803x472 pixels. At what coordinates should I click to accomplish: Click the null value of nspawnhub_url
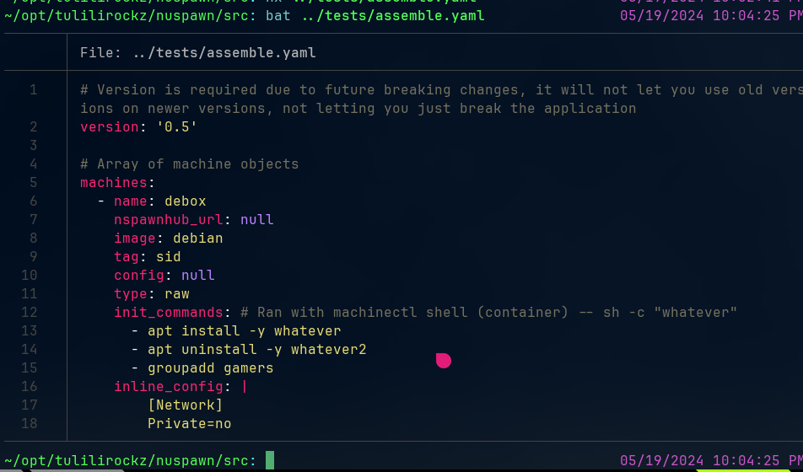click(x=257, y=220)
